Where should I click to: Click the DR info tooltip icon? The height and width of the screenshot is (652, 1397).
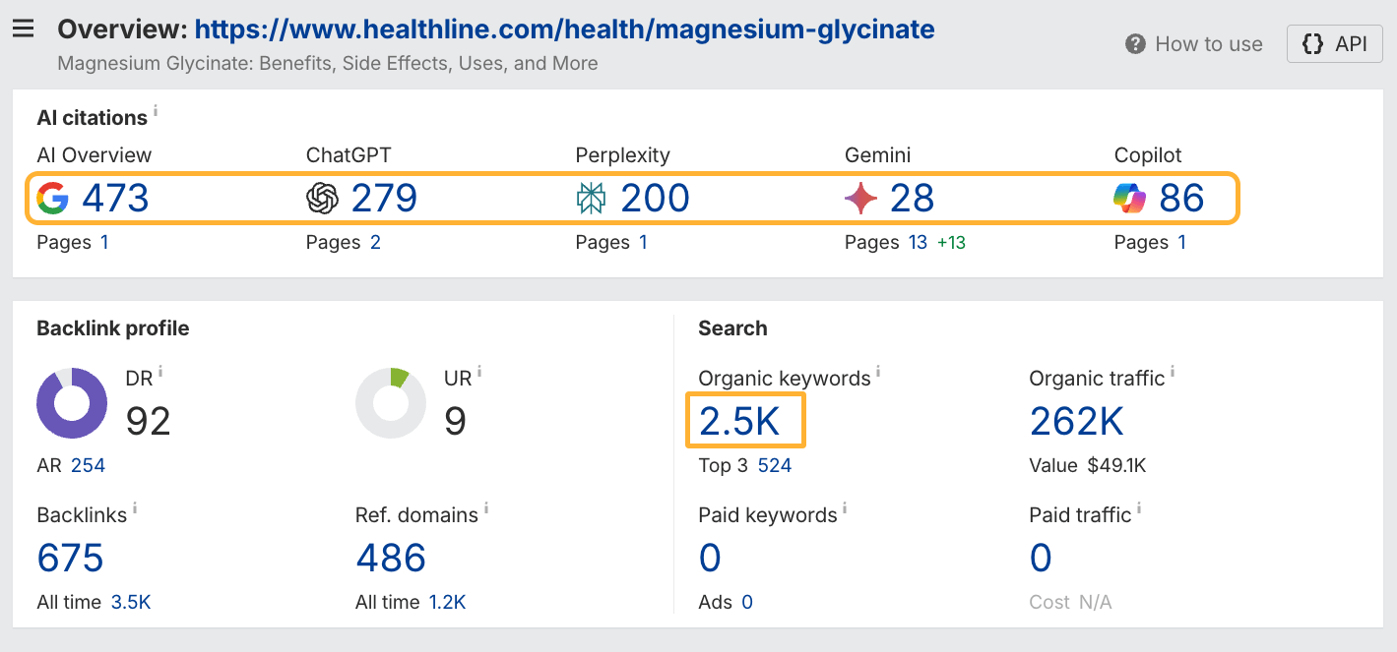coord(160,371)
